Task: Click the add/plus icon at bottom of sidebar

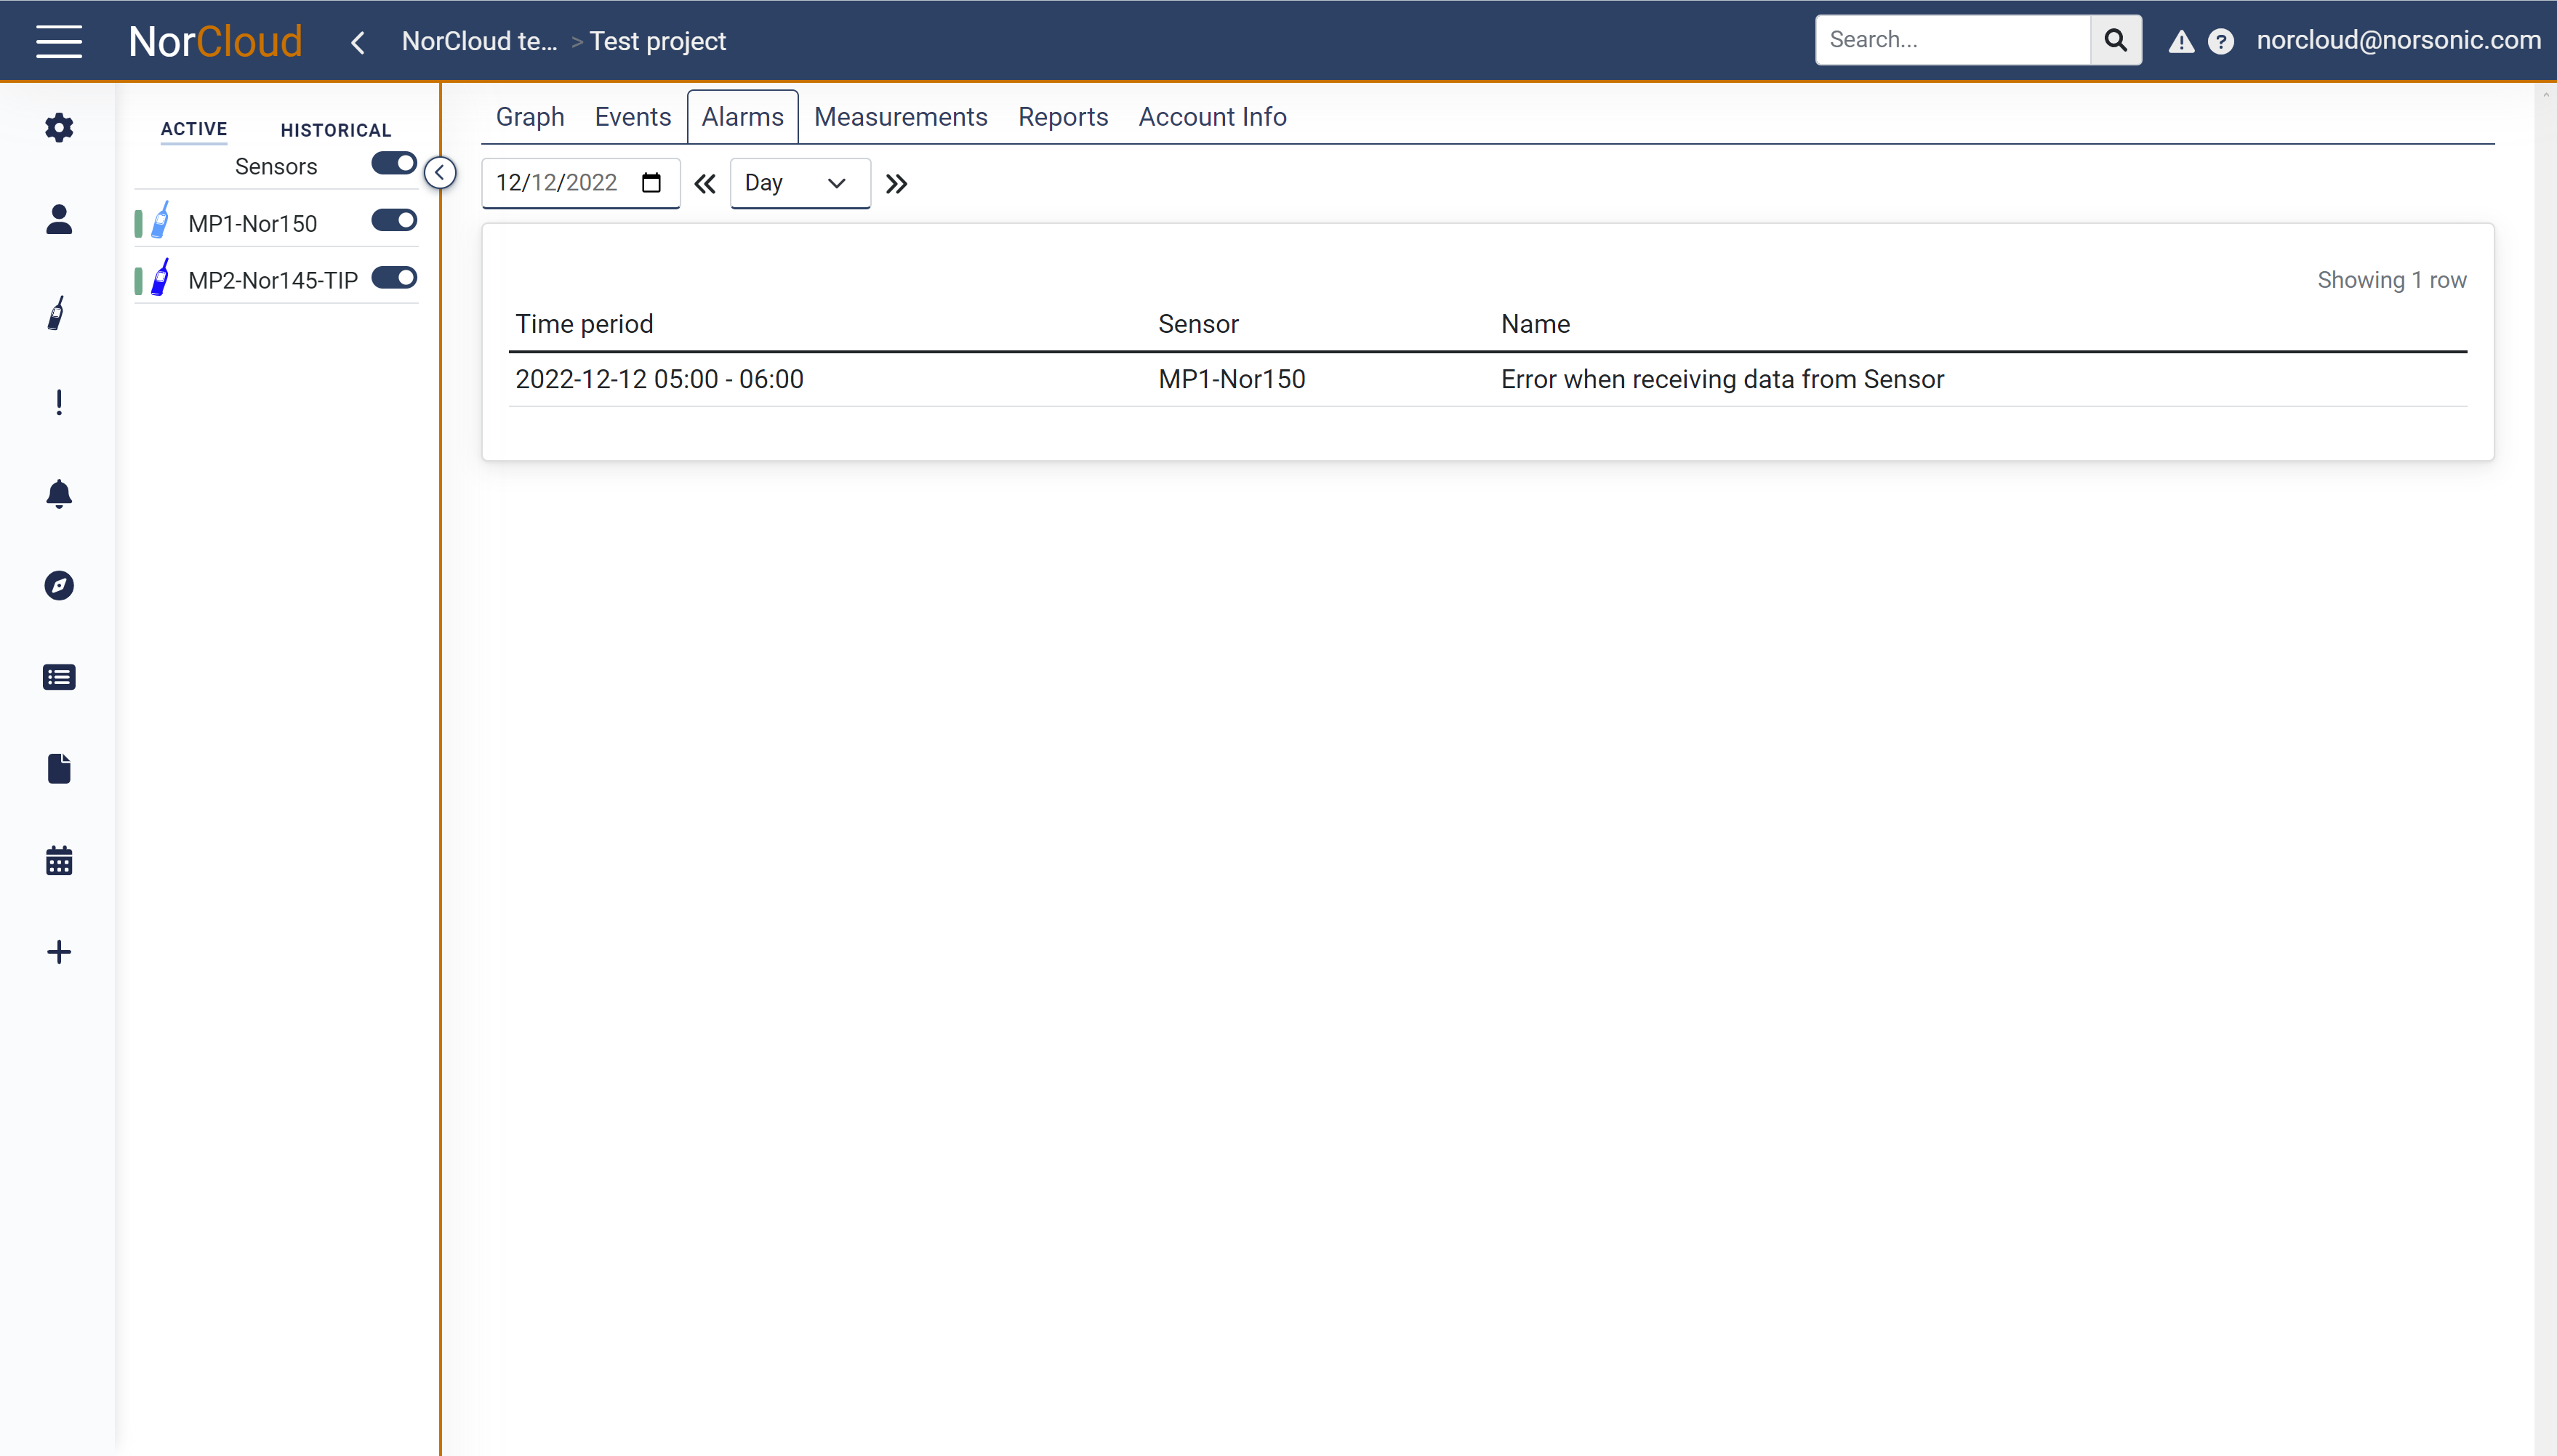Action: point(58,952)
